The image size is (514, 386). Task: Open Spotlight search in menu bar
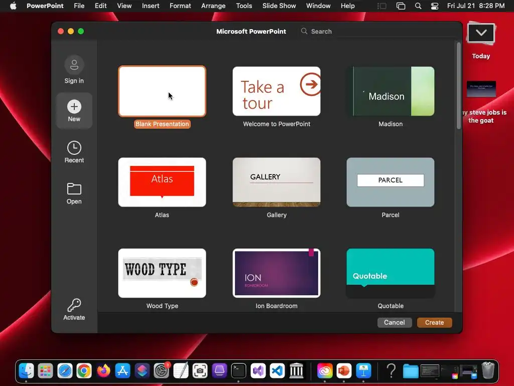[x=418, y=6]
